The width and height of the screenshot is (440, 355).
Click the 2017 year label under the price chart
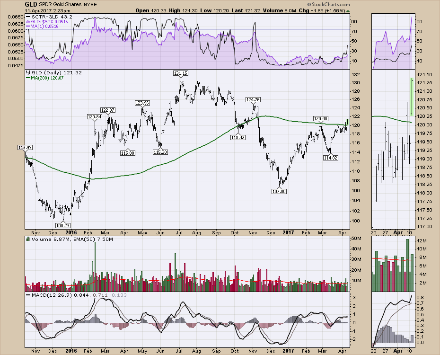click(x=288, y=233)
